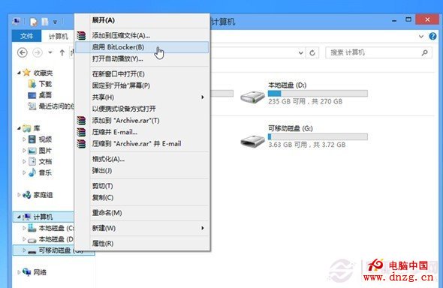This screenshot has width=443, height=288.
Task: Click the Forward navigation arrow
Action: [x=38, y=52]
